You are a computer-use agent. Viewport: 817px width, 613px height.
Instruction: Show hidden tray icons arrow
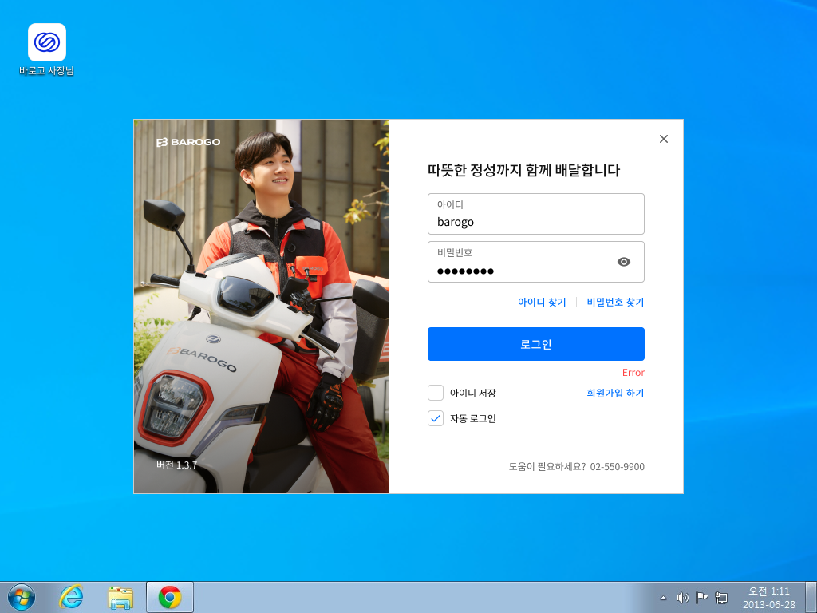pyautogui.click(x=663, y=598)
